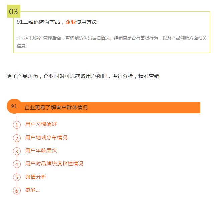Click the orange 企业更易了解客户群体情况 banner
This screenshot has height=201, width=217.
point(110,108)
